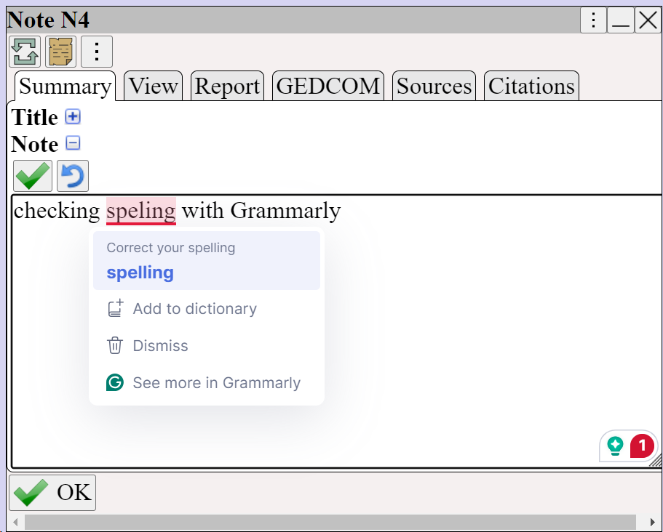Minimize the Note N4 window
Image resolution: width=663 pixels, height=532 pixels.
tap(620, 20)
